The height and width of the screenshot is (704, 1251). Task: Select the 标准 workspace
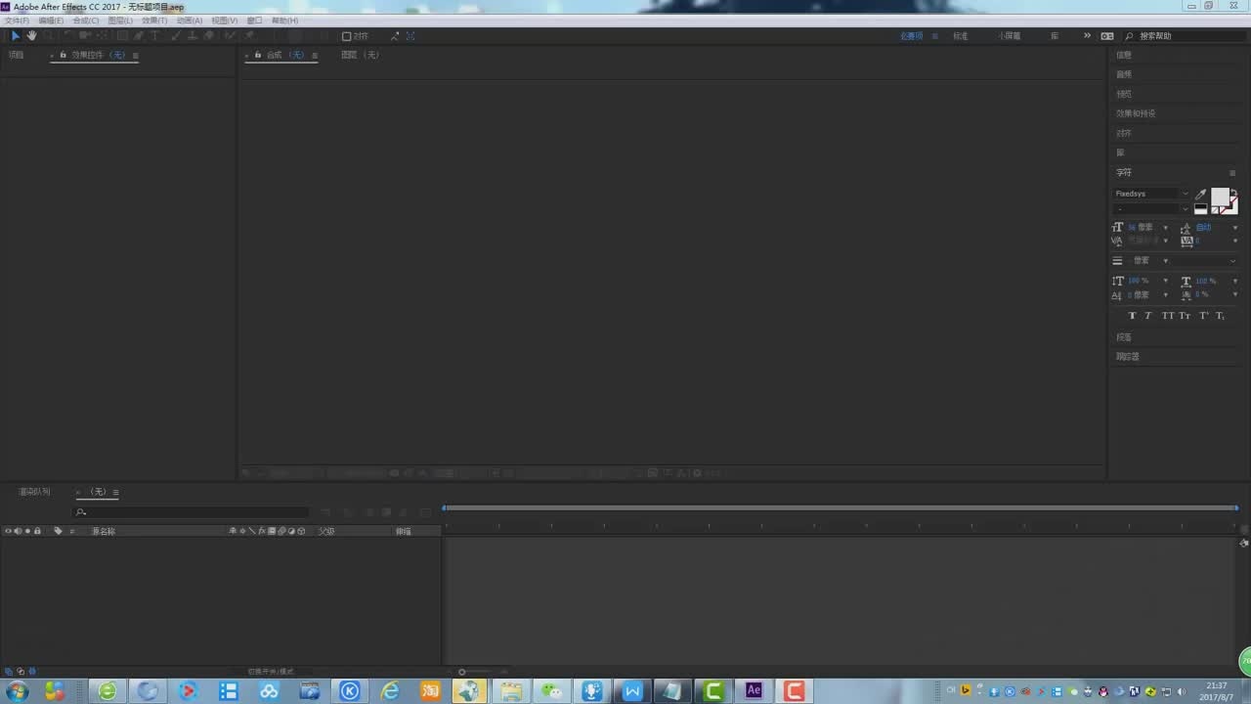(961, 36)
